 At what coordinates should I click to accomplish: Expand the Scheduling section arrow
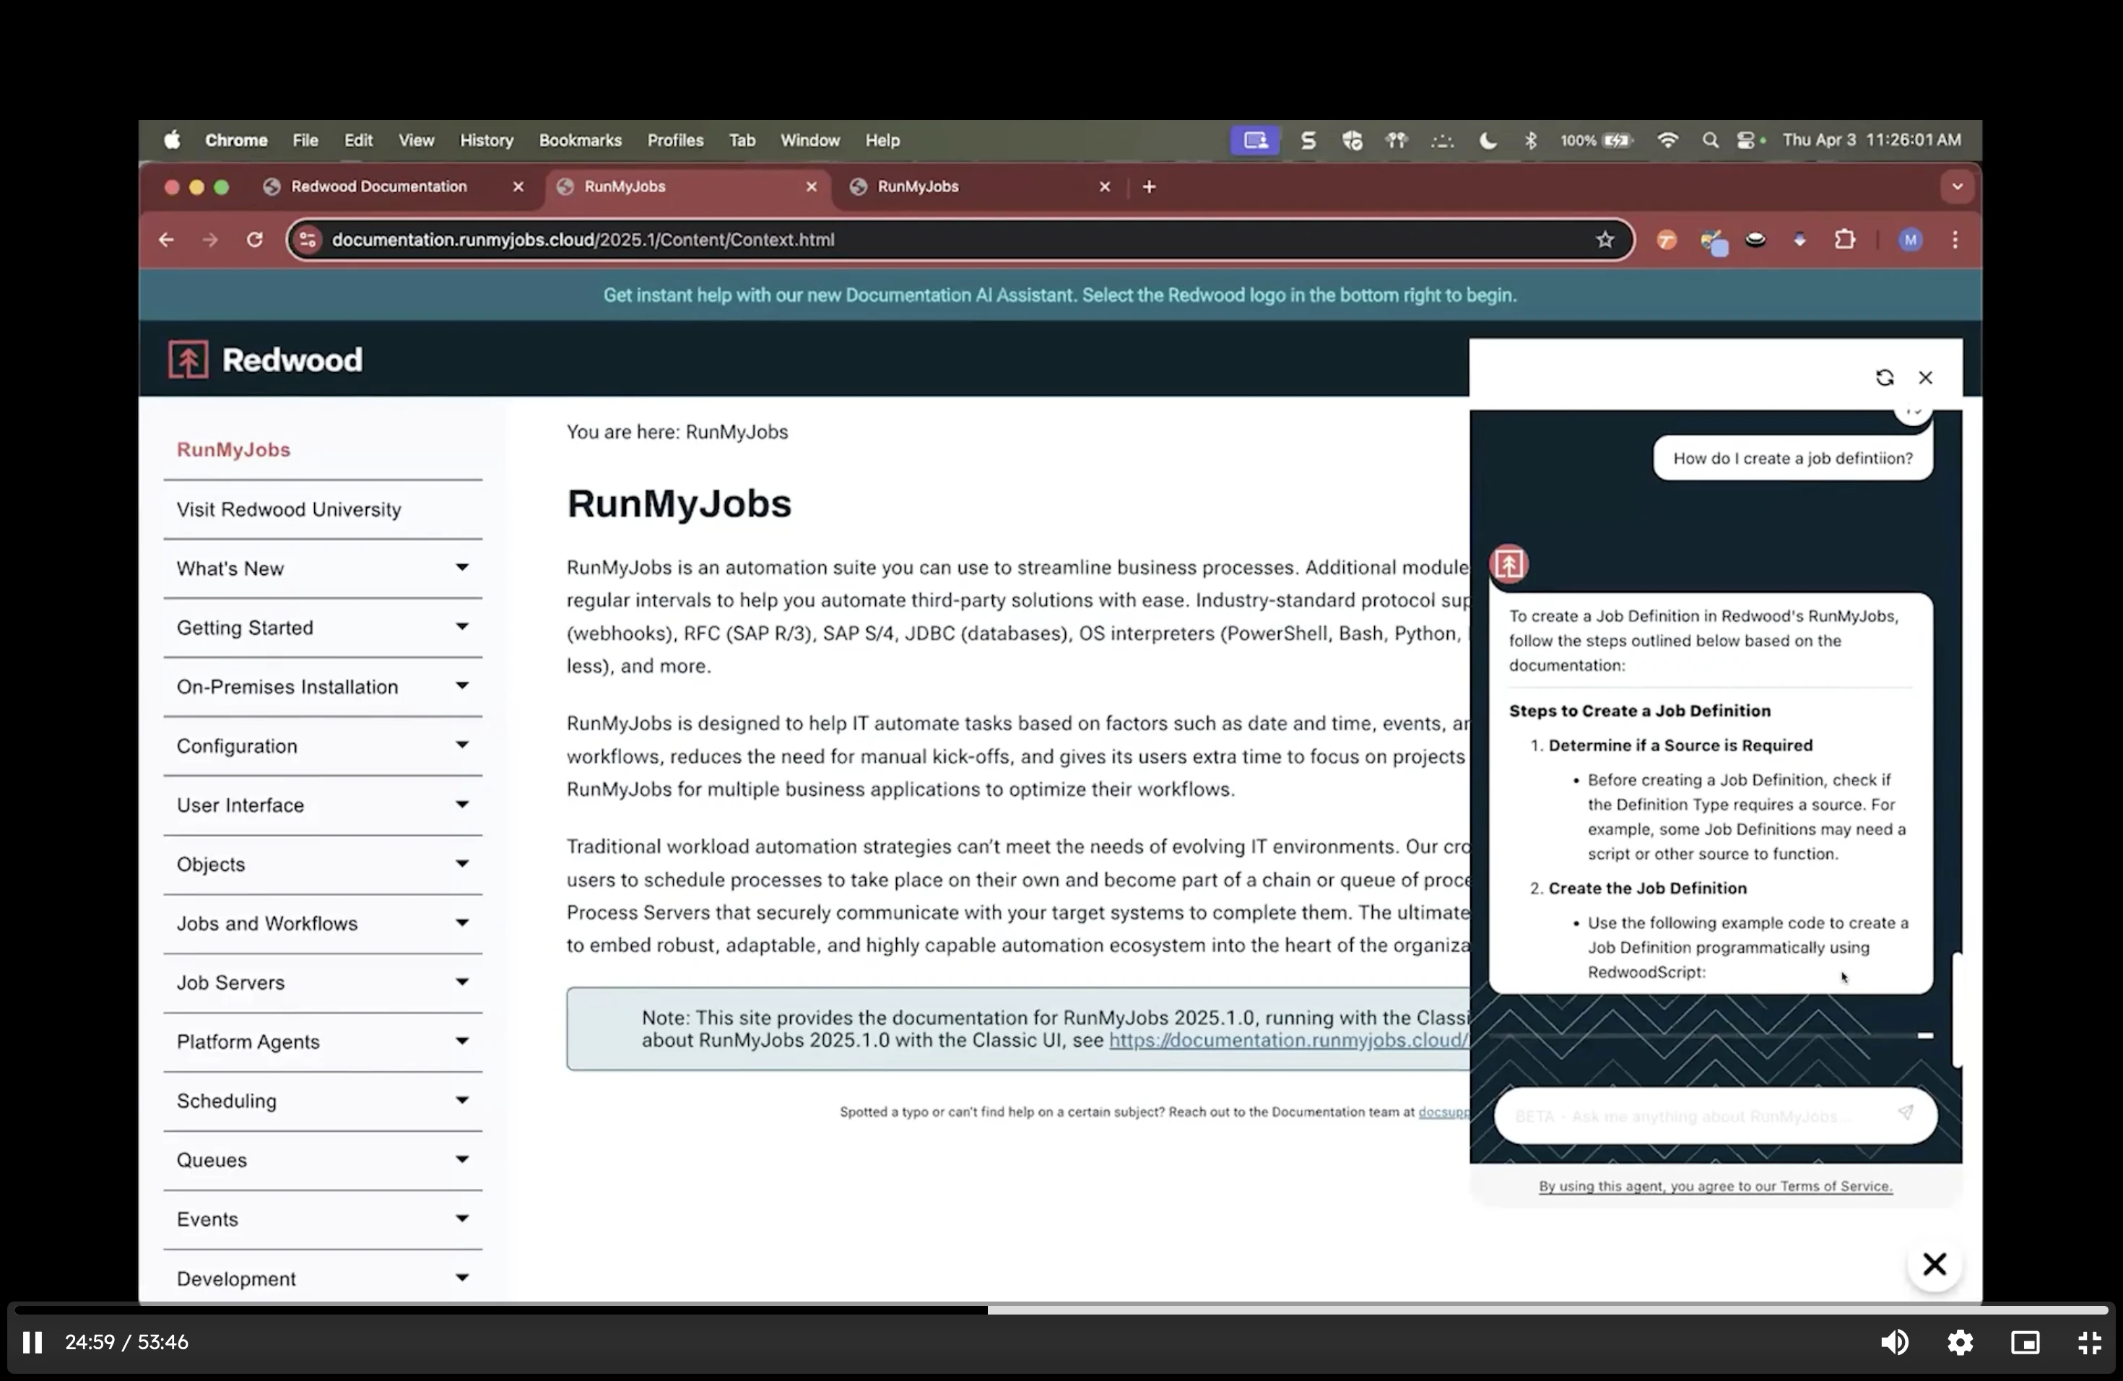[x=461, y=1100]
